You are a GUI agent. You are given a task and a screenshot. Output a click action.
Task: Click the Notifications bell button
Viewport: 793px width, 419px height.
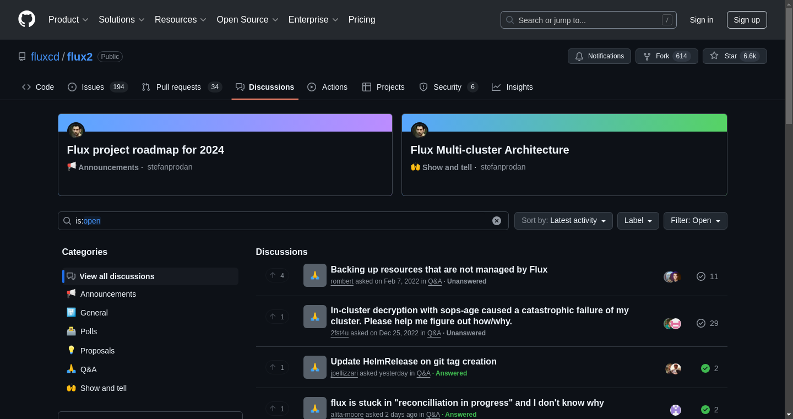(600, 56)
